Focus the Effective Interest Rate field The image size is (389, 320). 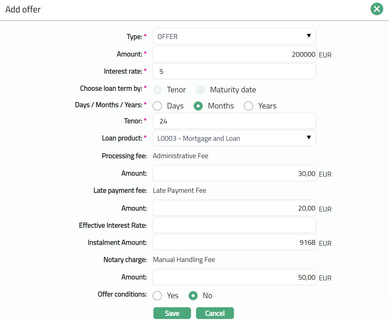[x=234, y=225]
